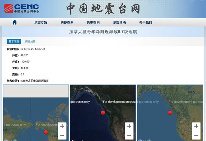Screen dimensions: 206x141
Task: Select the 基本信息 tab
Action: (x=14, y=42)
